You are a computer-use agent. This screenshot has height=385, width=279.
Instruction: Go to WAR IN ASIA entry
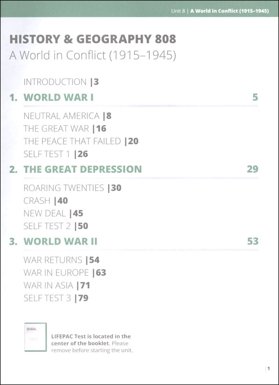(x=57, y=285)
